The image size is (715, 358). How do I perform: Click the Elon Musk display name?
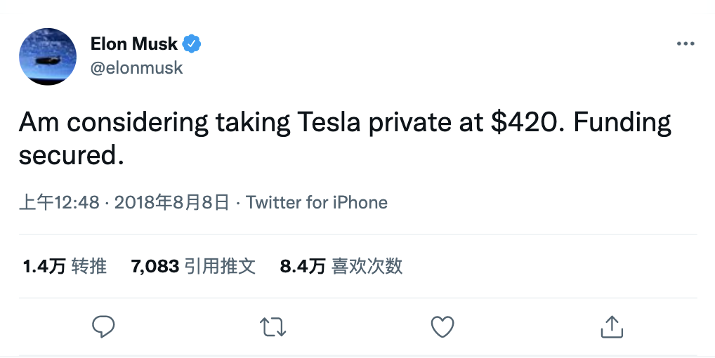(134, 44)
